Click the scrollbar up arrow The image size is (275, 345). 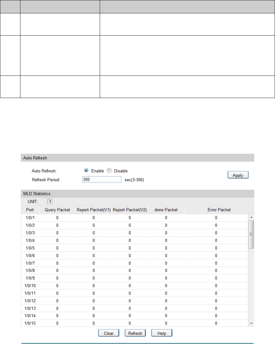click(x=251, y=217)
